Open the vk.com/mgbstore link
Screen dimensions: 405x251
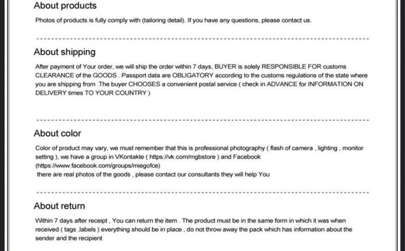182,157
